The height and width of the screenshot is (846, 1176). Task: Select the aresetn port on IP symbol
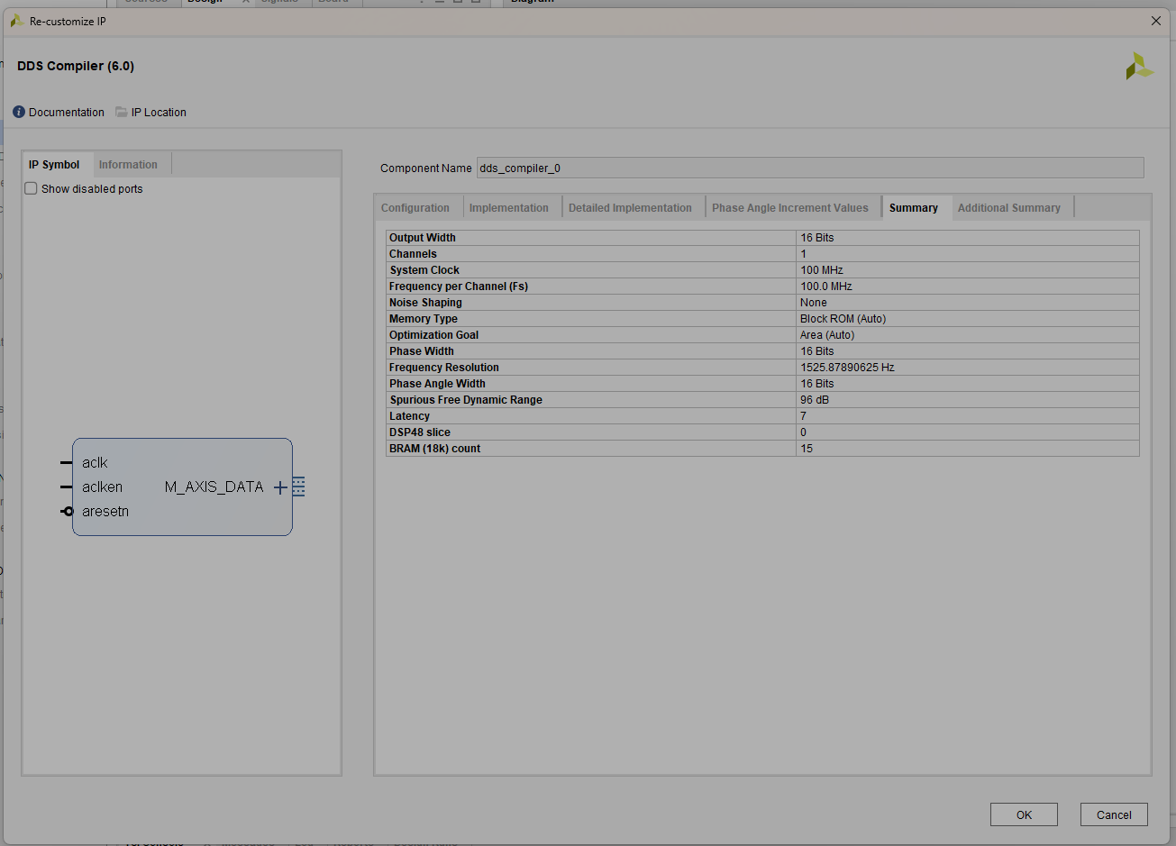(x=105, y=512)
